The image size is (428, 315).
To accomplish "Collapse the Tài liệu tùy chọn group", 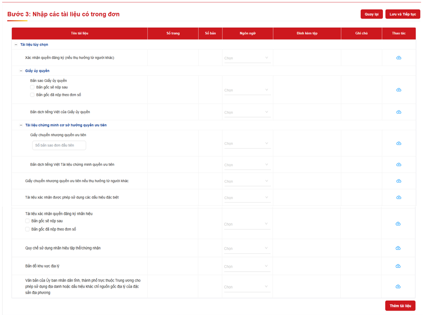I will [x=16, y=45].
